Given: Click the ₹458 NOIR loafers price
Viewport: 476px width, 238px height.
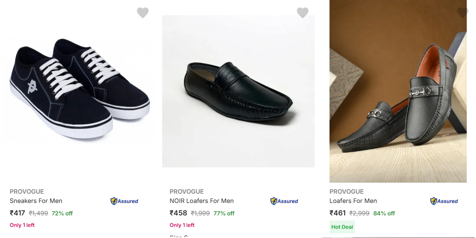Looking at the screenshot, I should [x=178, y=213].
